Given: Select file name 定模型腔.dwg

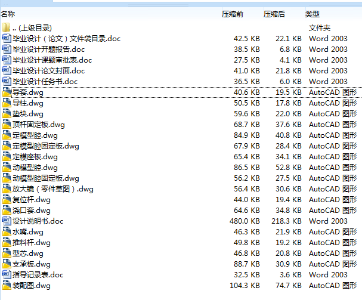Looking at the screenshot, I should (x=35, y=135).
